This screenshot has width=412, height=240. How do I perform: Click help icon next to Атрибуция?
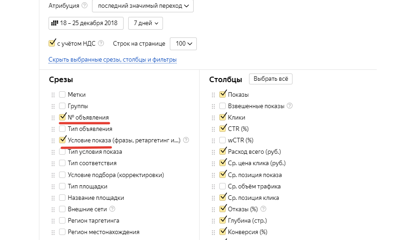tap(84, 6)
